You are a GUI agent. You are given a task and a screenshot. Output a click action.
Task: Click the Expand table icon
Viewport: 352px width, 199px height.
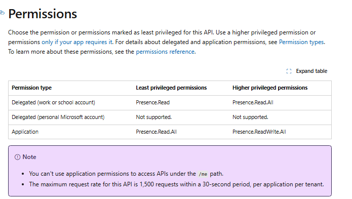[x=289, y=71]
